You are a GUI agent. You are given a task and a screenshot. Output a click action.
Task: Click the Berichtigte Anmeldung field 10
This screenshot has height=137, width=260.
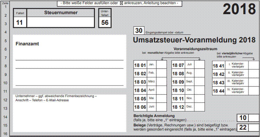(254, 118)
